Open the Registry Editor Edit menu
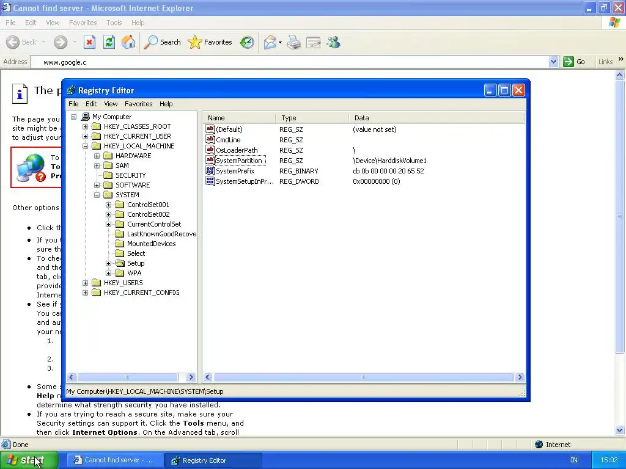The height and width of the screenshot is (469, 626). click(91, 104)
